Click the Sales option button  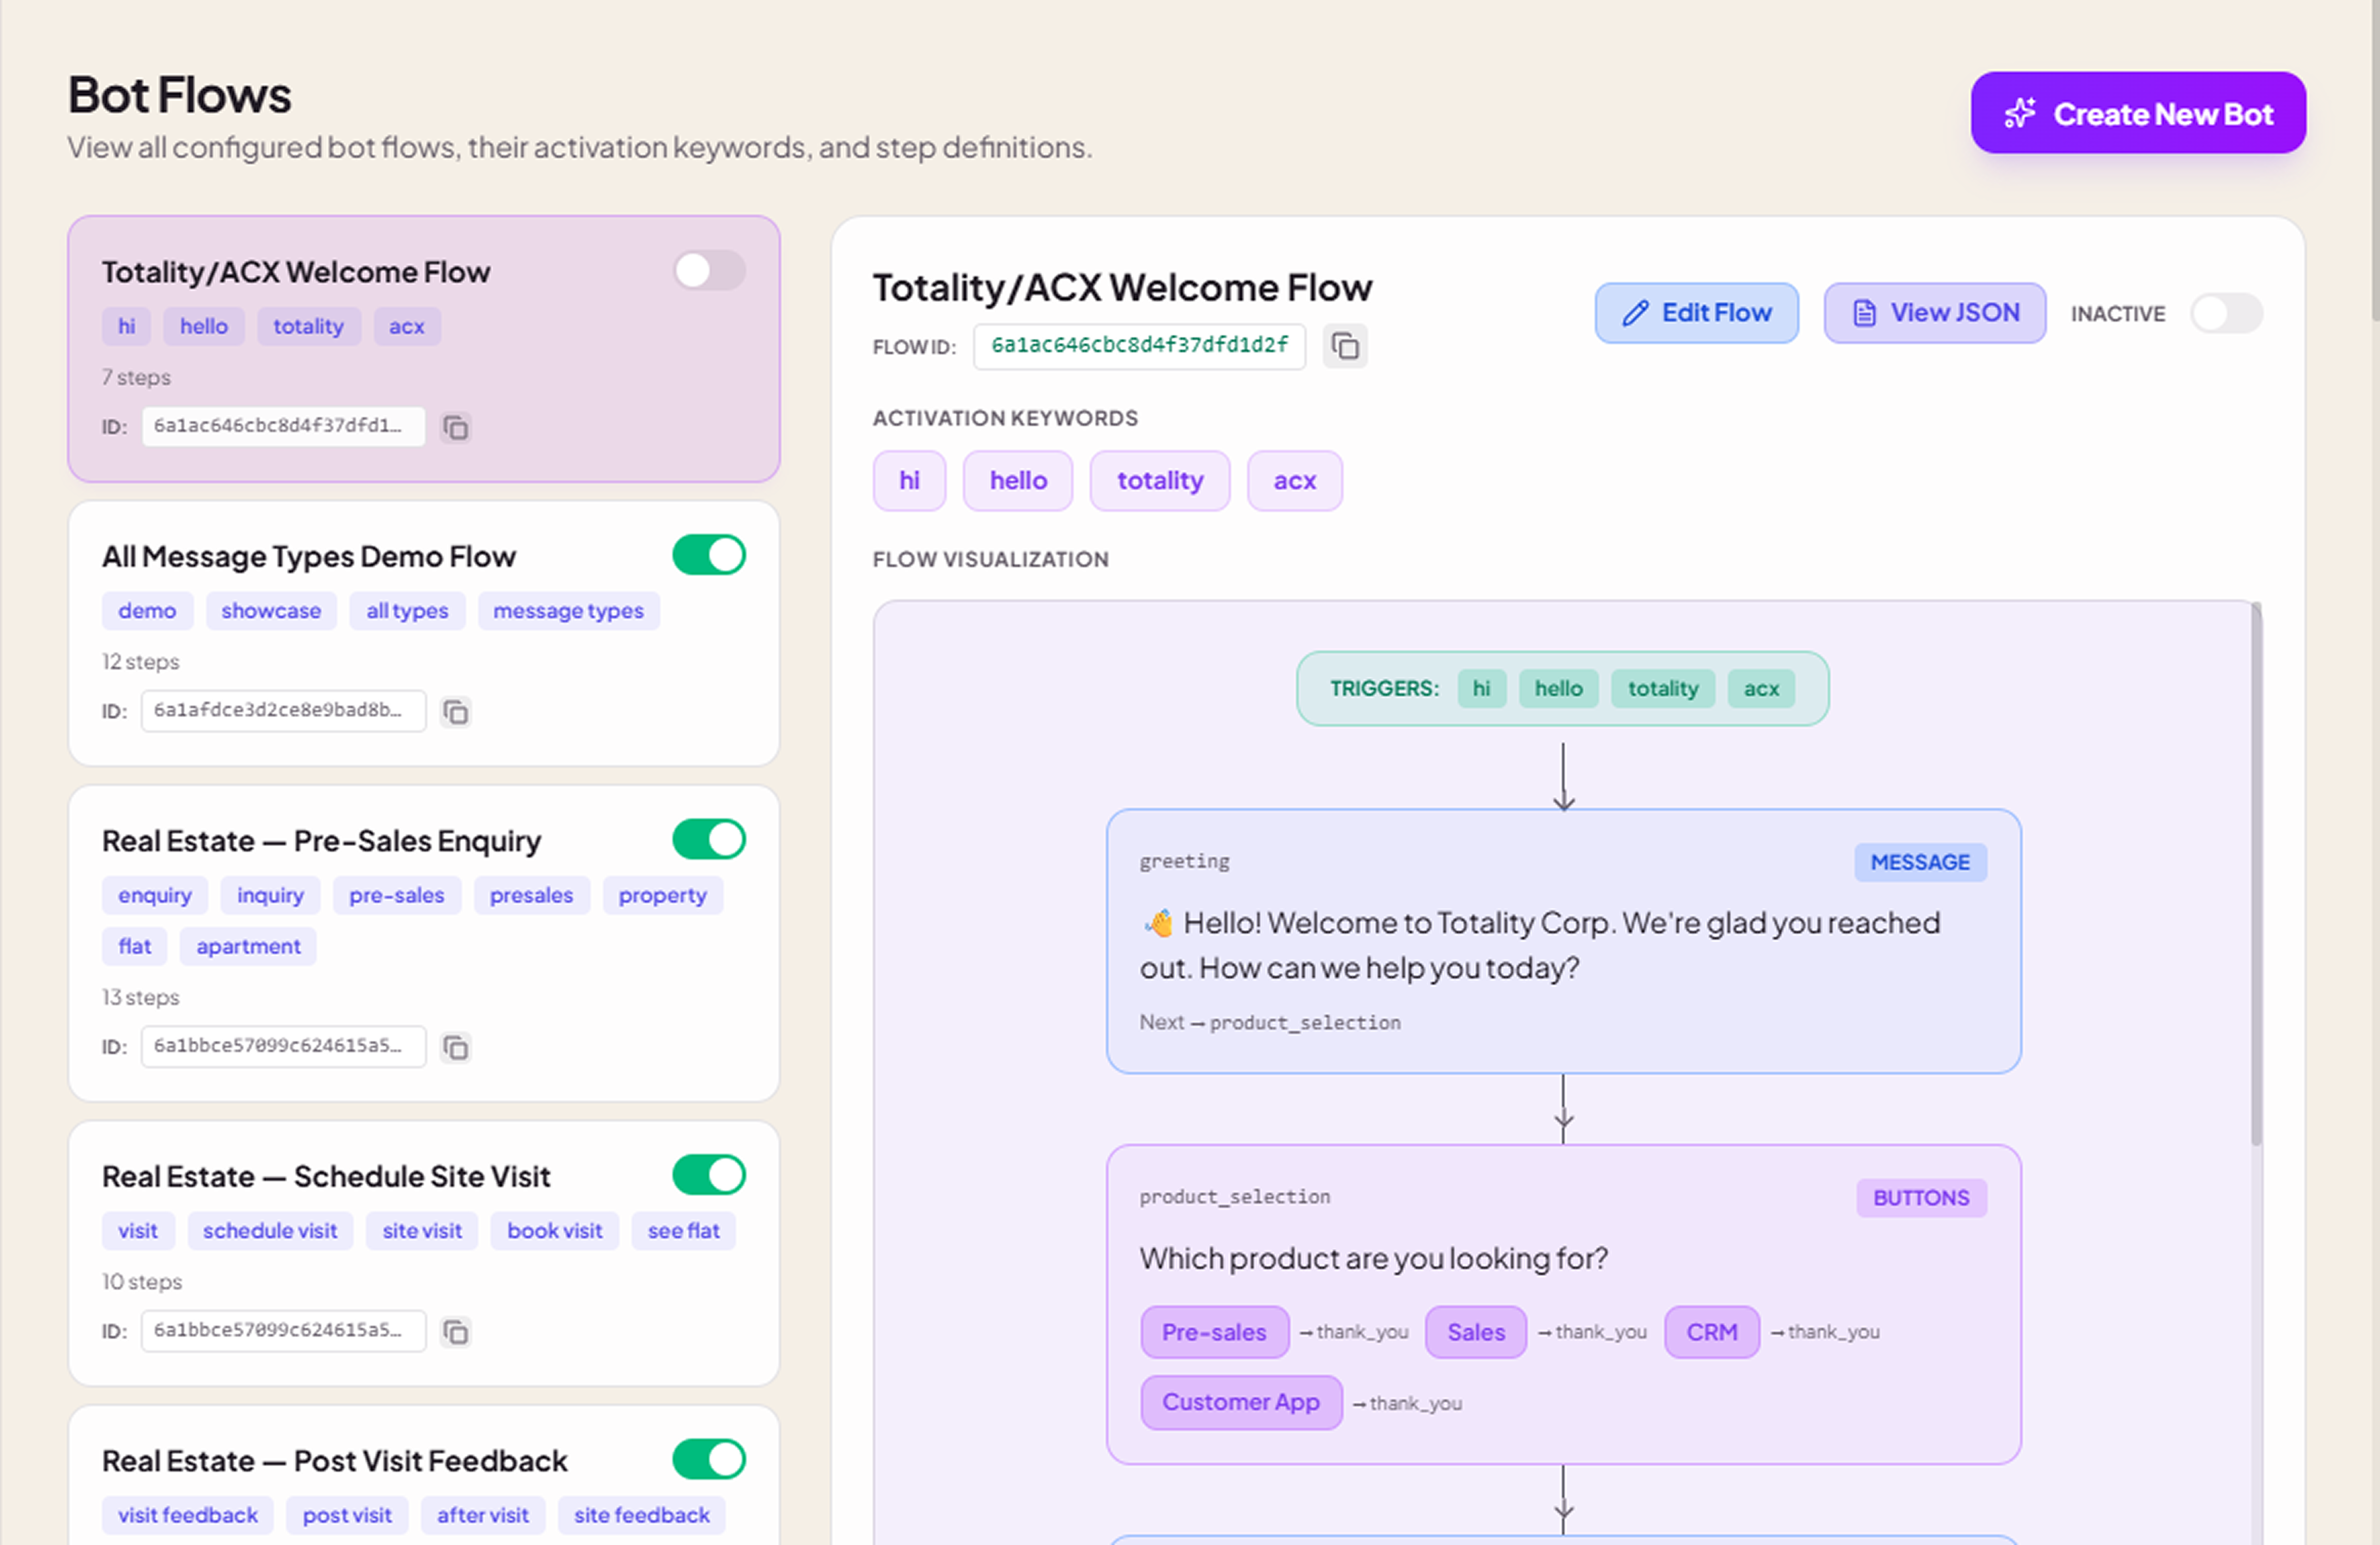click(1475, 1332)
